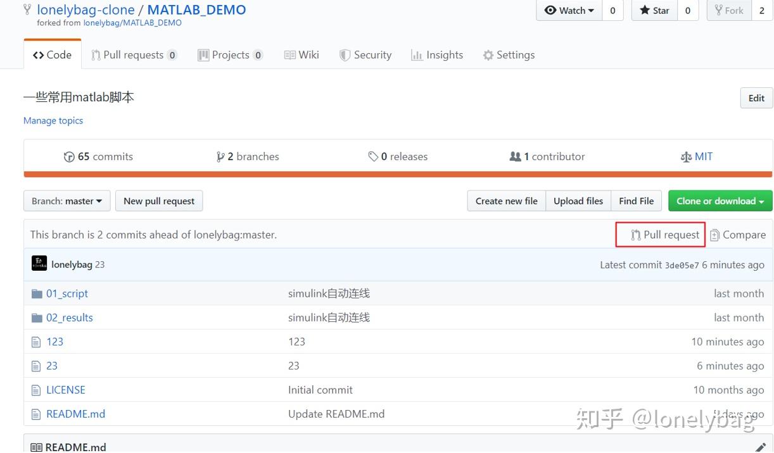Open the 01_script folder icon
Image resolution: width=774 pixels, height=453 pixels.
(x=35, y=293)
